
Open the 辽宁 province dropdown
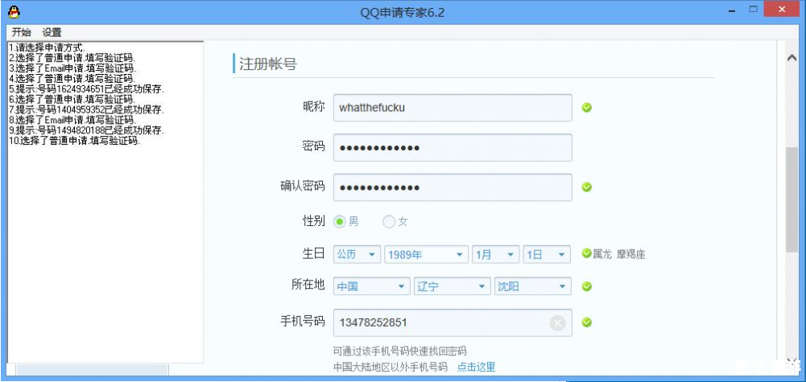click(x=452, y=286)
